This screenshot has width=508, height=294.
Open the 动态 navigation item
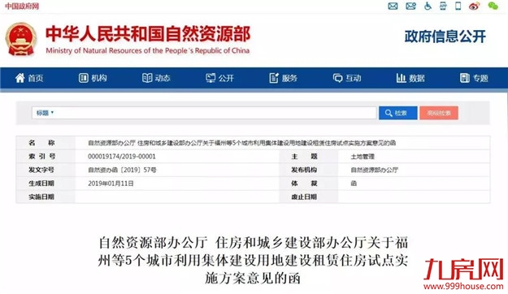coord(156,78)
